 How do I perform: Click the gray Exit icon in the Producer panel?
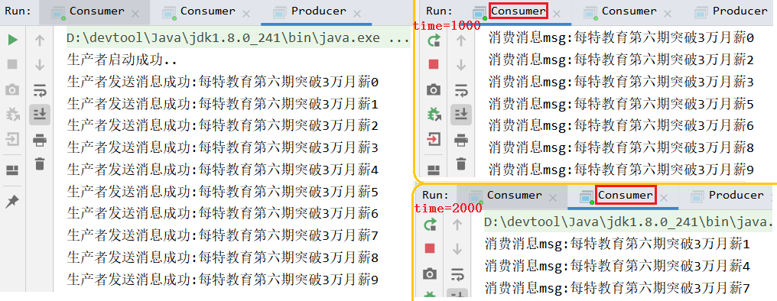[x=12, y=140]
